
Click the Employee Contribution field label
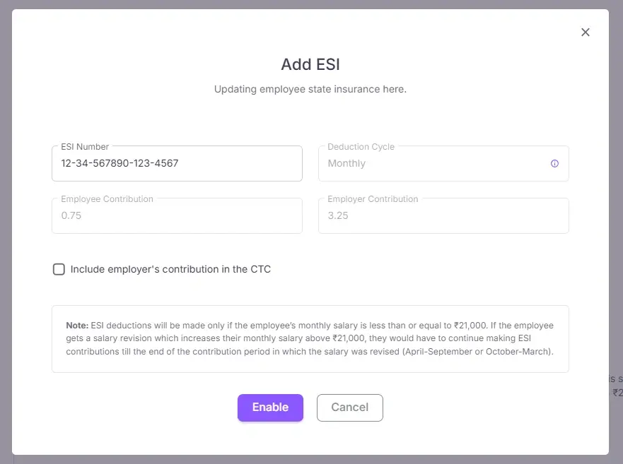click(107, 199)
